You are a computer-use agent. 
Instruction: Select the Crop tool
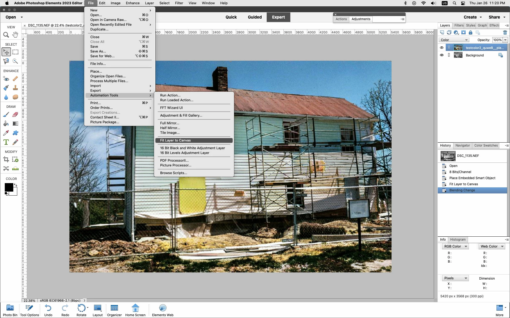[x=6, y=160]
